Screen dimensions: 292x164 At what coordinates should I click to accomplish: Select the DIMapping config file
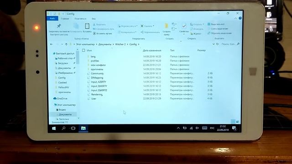pos(97,78)
